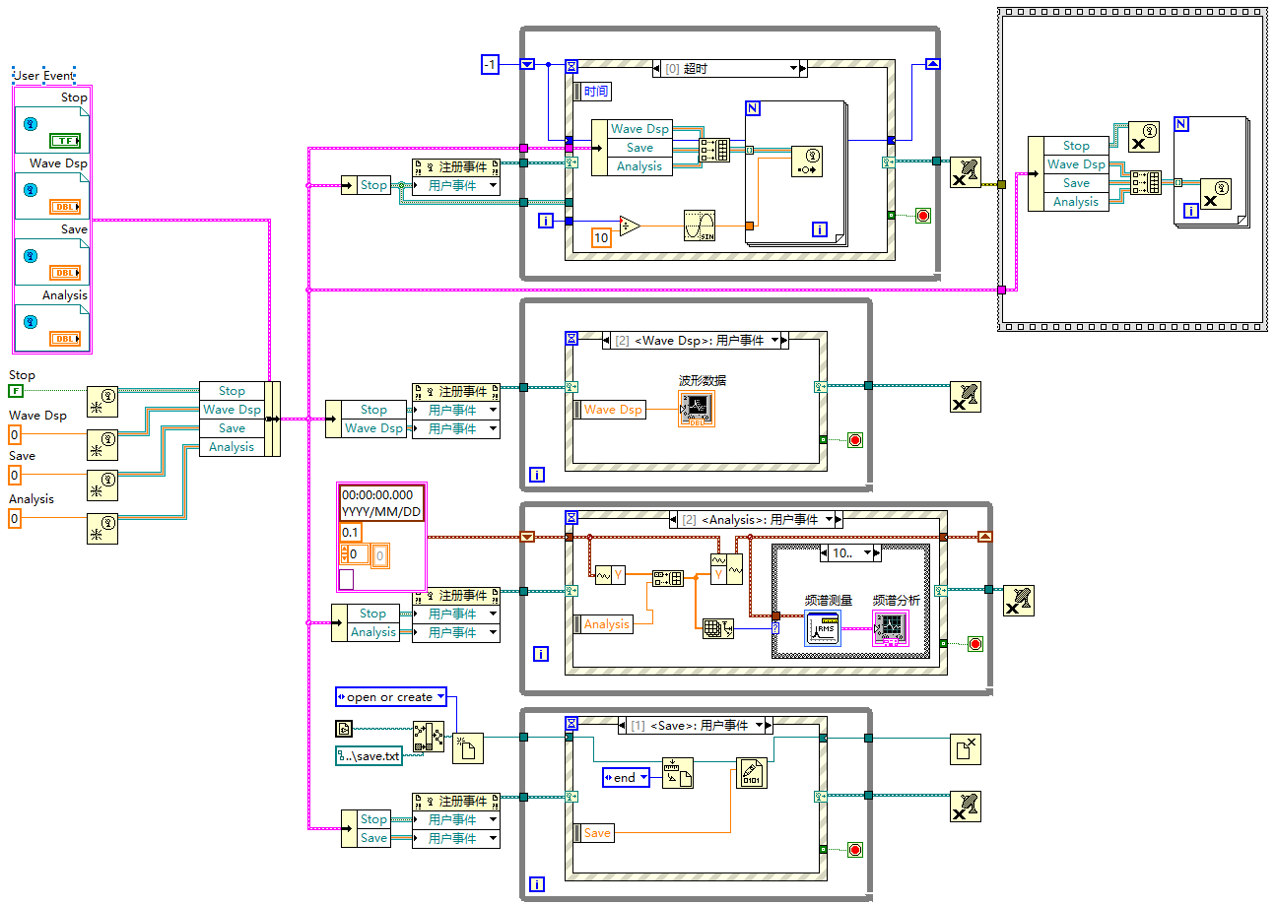This screenshot has width=1276, height=905.
Task: Click Build Array node in timeout event case
Action: [714, 150]
